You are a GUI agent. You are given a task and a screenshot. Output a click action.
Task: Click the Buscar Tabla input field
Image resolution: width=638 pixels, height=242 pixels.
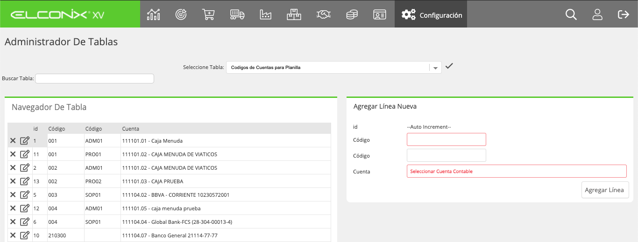(94, 79)
